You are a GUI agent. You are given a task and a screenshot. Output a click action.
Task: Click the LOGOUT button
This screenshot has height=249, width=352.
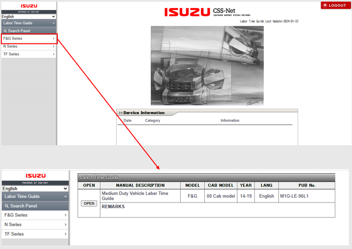point(336,5)
